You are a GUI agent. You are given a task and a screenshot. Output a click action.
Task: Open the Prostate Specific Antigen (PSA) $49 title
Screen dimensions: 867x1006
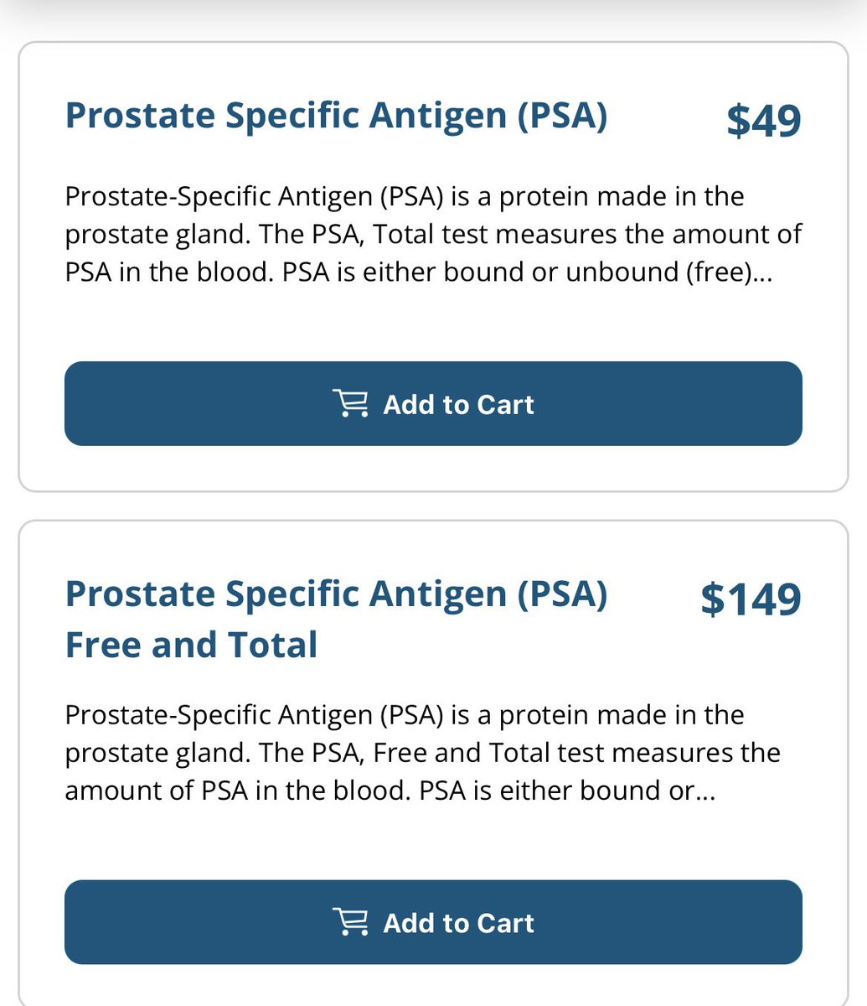336,116
